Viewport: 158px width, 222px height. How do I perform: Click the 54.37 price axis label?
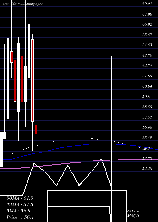147,148
